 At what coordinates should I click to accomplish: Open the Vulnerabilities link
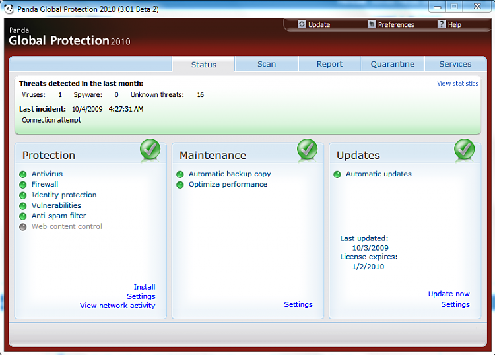point(56,205)
